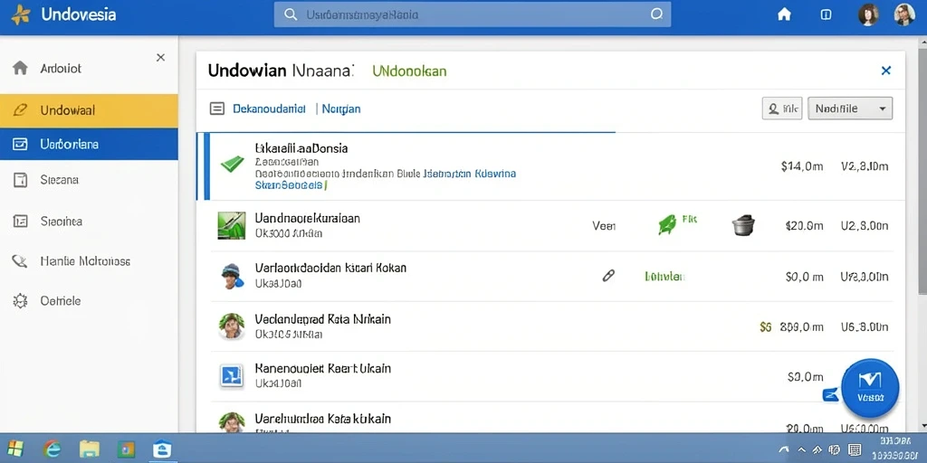Screen dimensions: 927x463
Task: Click the page icon next to Steeana
Action: point(20,180)
